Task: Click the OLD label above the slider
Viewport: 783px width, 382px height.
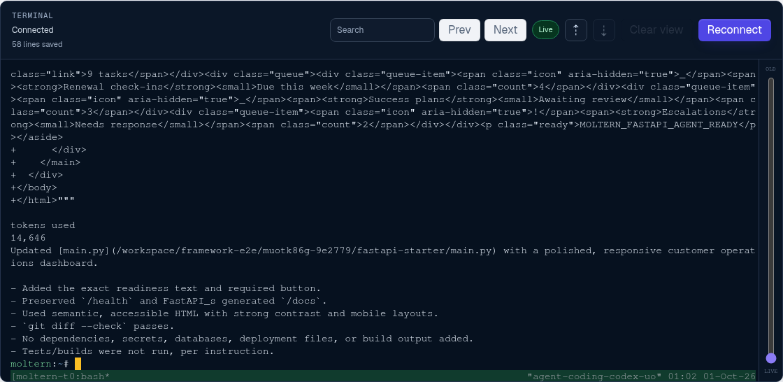Action: [771, 69]
